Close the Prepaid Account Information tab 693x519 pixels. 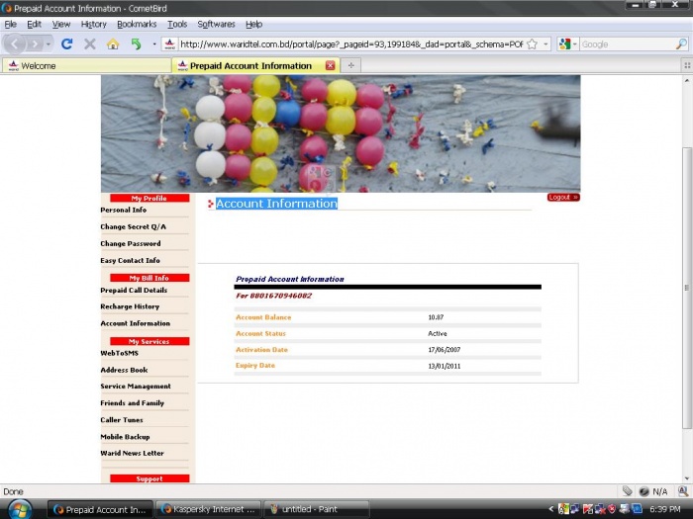pyautogui.click(x=330, y=66)
